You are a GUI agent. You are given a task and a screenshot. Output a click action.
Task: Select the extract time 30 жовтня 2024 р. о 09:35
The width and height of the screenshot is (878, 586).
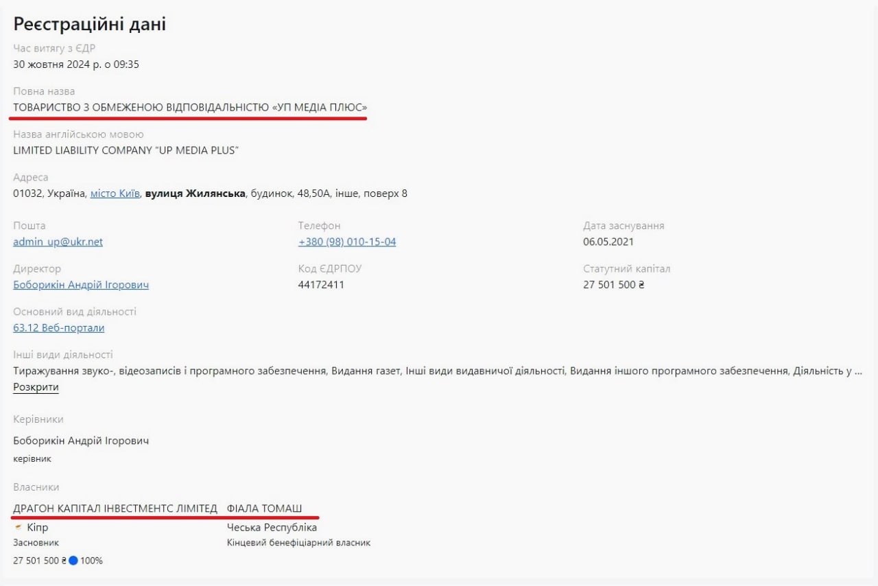[76, 65]
